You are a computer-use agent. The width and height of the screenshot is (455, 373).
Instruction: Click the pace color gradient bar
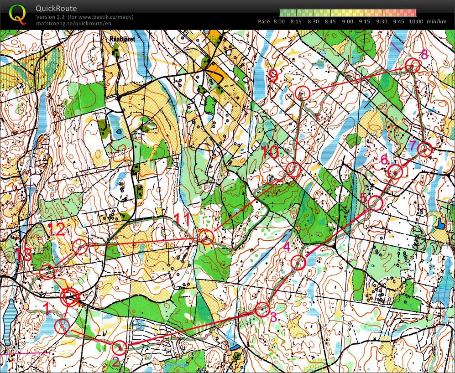pos(348,13)
